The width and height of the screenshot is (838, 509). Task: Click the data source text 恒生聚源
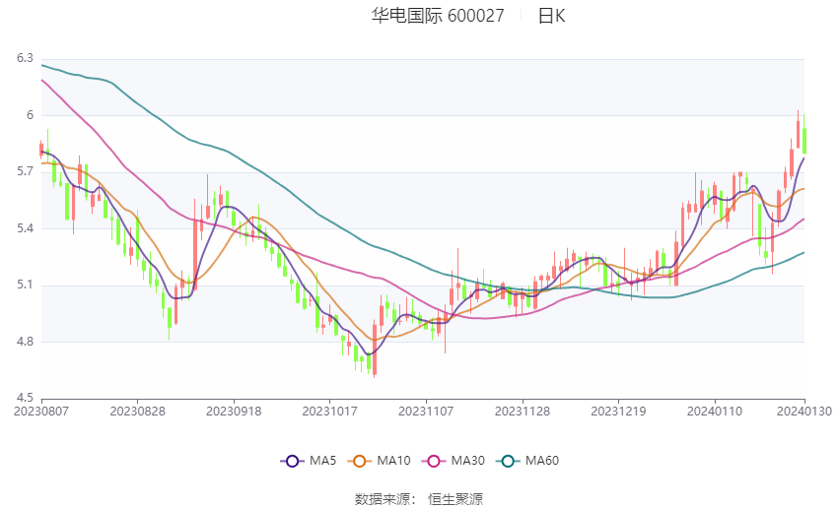coord(455,499)
